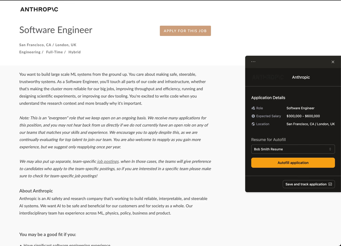Click the Resume for Autofill label
This screenshot has width=341, height=246.
click(268, 140)
